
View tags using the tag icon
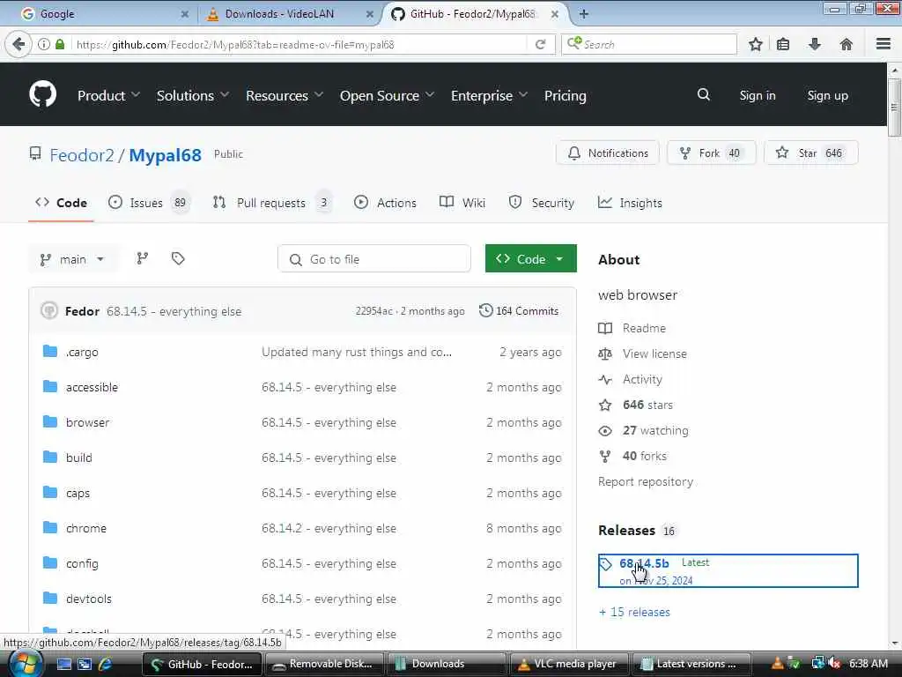coord(178,259)
